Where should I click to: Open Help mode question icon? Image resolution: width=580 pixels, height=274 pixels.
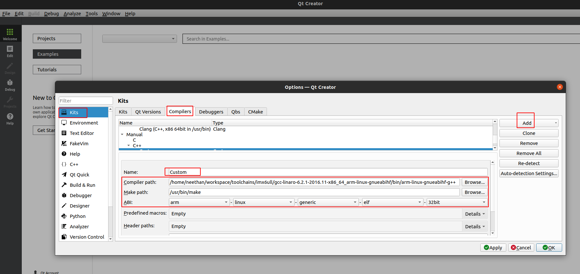pyautogui.click(x=10, y=119)
